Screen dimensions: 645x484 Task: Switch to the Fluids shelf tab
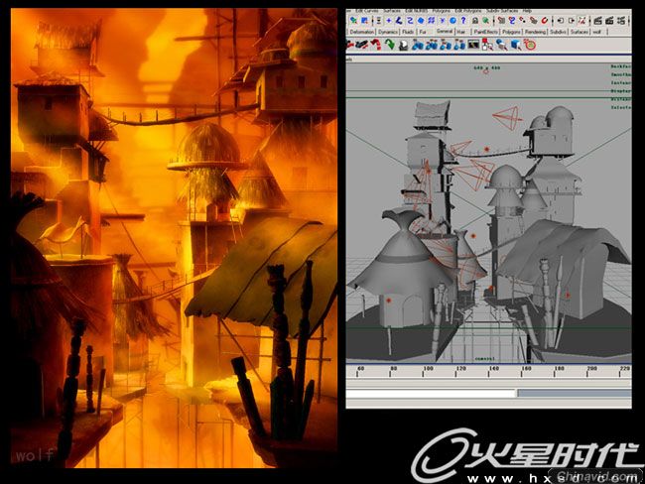click(408, 32)
